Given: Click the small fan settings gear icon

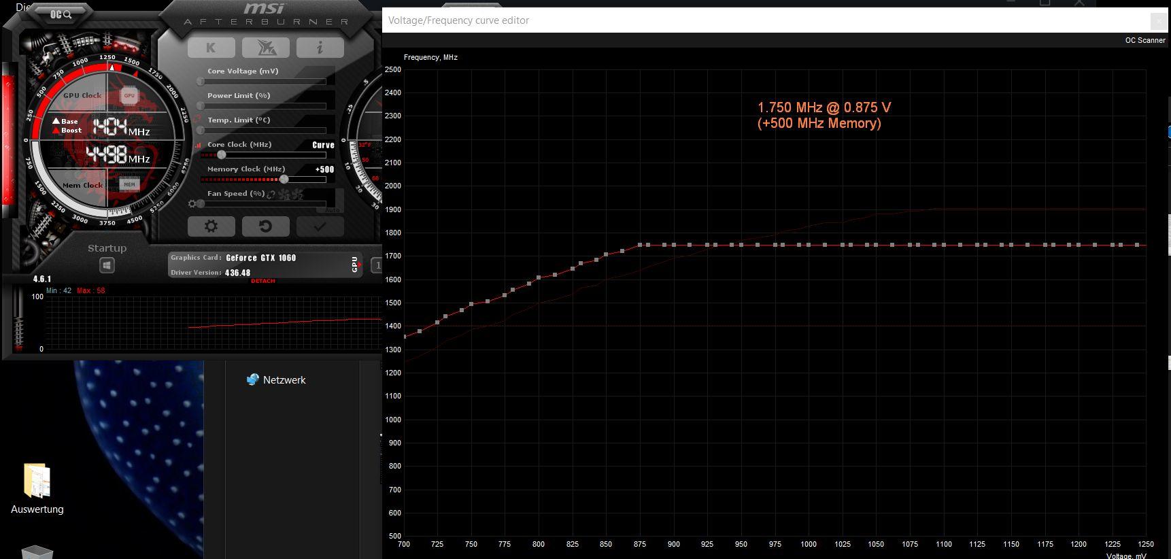Looking at the screenshot, I should 192,203.
